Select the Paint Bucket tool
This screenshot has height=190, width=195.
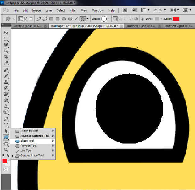coord(6,100)
